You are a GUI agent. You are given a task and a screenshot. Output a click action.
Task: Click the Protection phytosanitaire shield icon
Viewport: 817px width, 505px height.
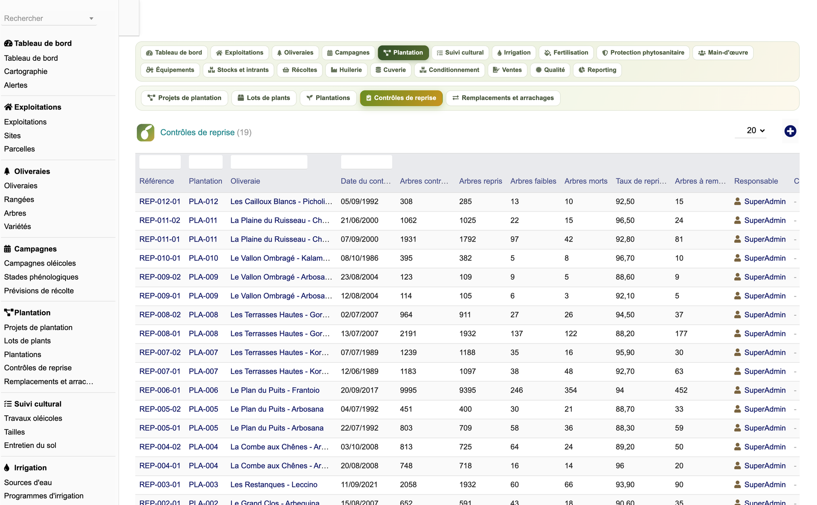point(605,53)
